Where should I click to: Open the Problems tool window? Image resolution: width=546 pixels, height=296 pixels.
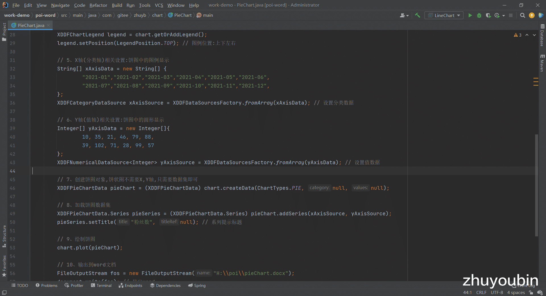pyautogui.click(x=47, y=285)
